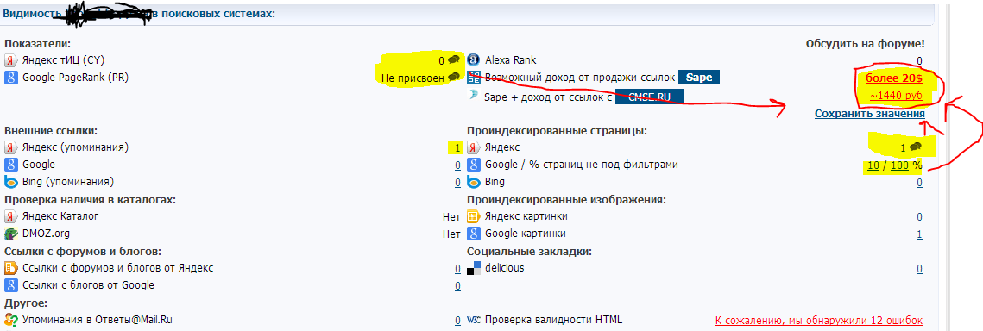This screenshot has width=983, height=331.
Task: Click the delicious bookmark icon
Action: [474, 268]
